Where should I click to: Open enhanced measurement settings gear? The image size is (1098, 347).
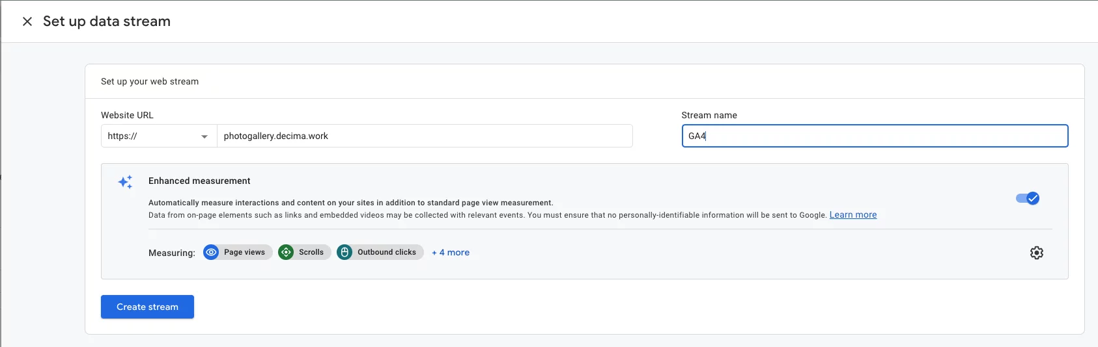click(1036, 253)
